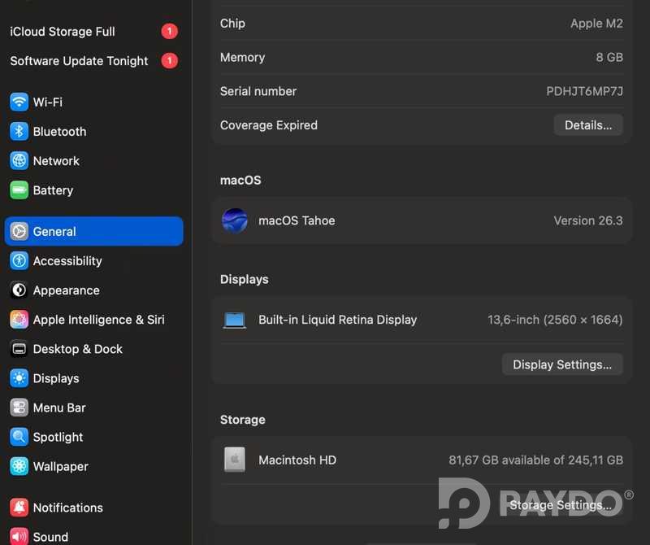
Task: Click the Notifications bell icon
Action: [x=19, y=508]
